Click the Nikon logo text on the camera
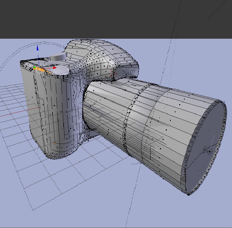232x228 pixels. [129, 72]
